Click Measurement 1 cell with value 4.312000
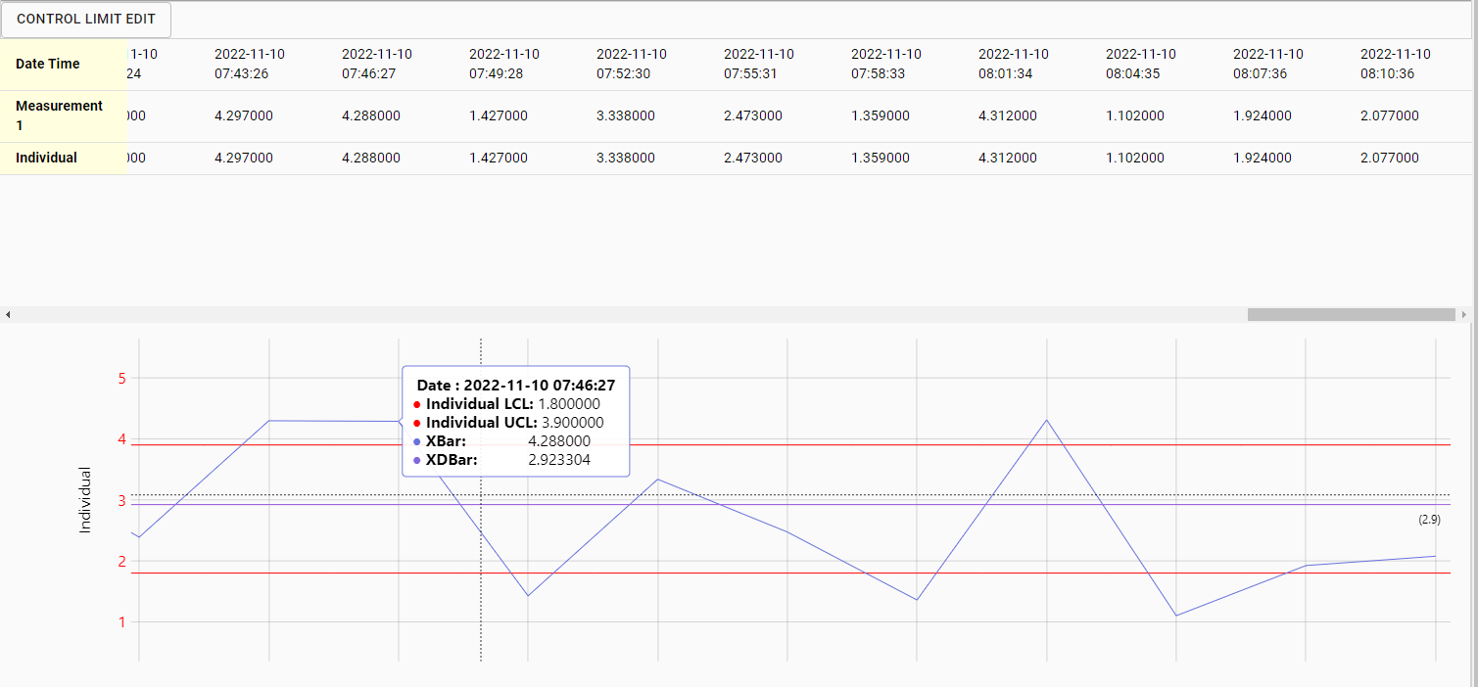 [1007, 115]
